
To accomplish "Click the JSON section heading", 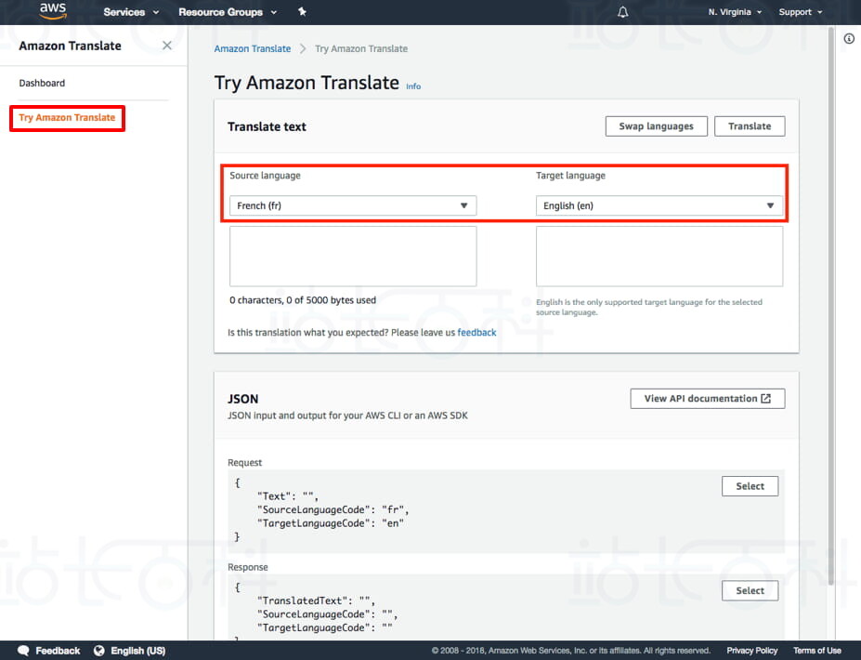I will 242,399.
